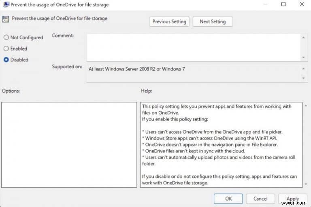Confirm with the OK button
311x207 pixels.
coord(228,199)
